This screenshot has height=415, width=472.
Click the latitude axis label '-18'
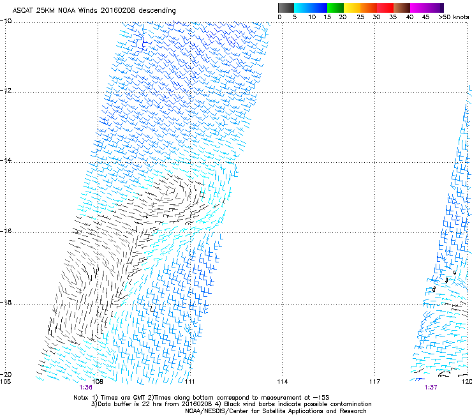6,302
